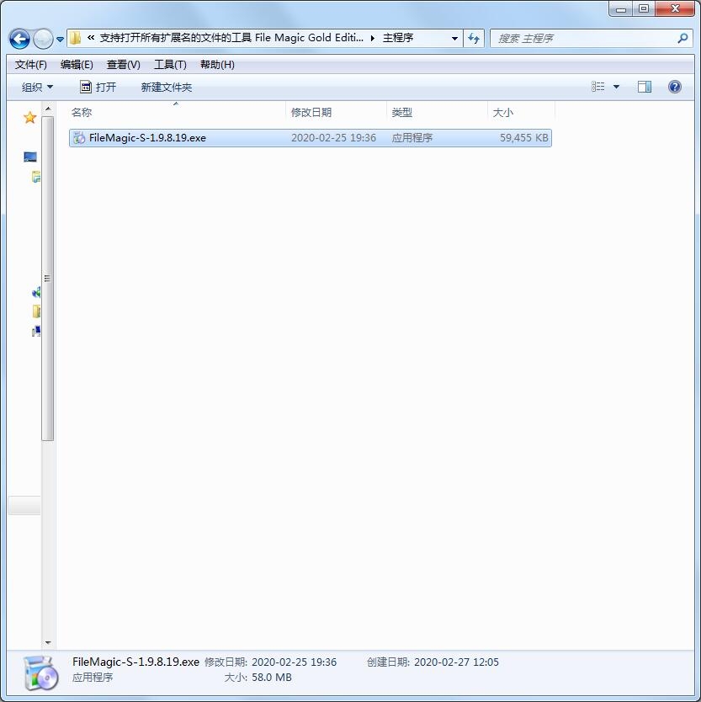
Task: Open the 工具(T) menu
Action: 170,65
